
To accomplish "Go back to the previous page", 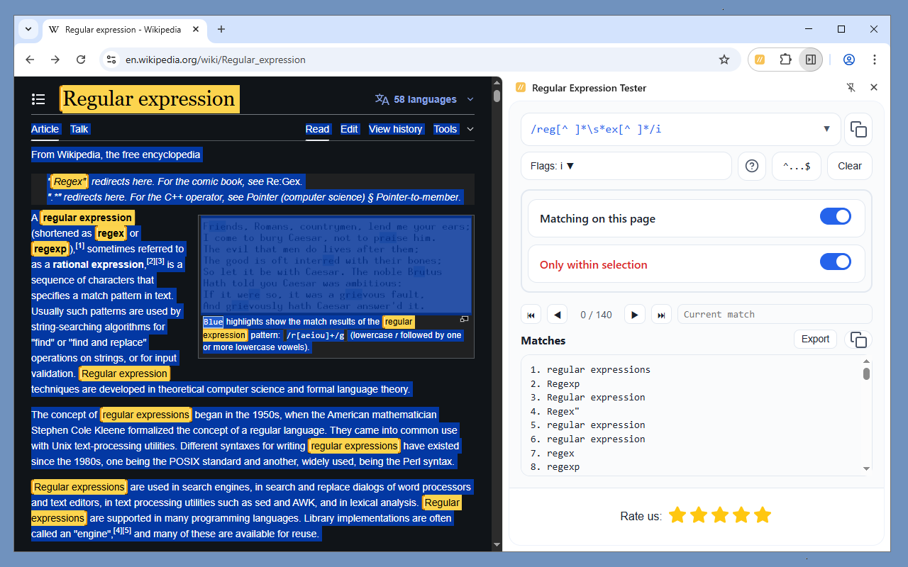I will click(30, 60).
